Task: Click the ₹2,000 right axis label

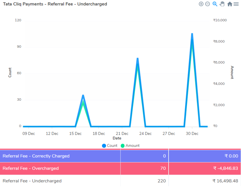Action: pyautogui.click(x=219, y=105)
